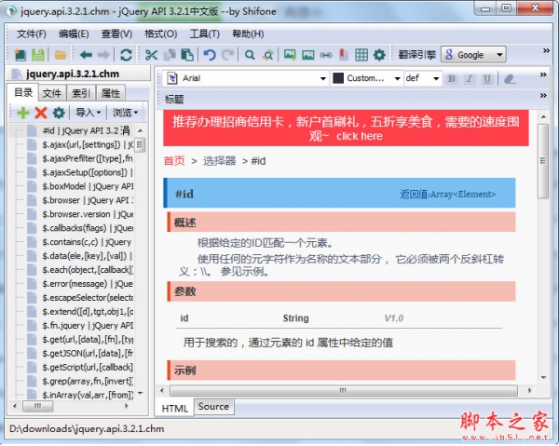Copy with the duplicate pages icon
The height and width of the screenshot is (446, 559).
pos(170,55)
